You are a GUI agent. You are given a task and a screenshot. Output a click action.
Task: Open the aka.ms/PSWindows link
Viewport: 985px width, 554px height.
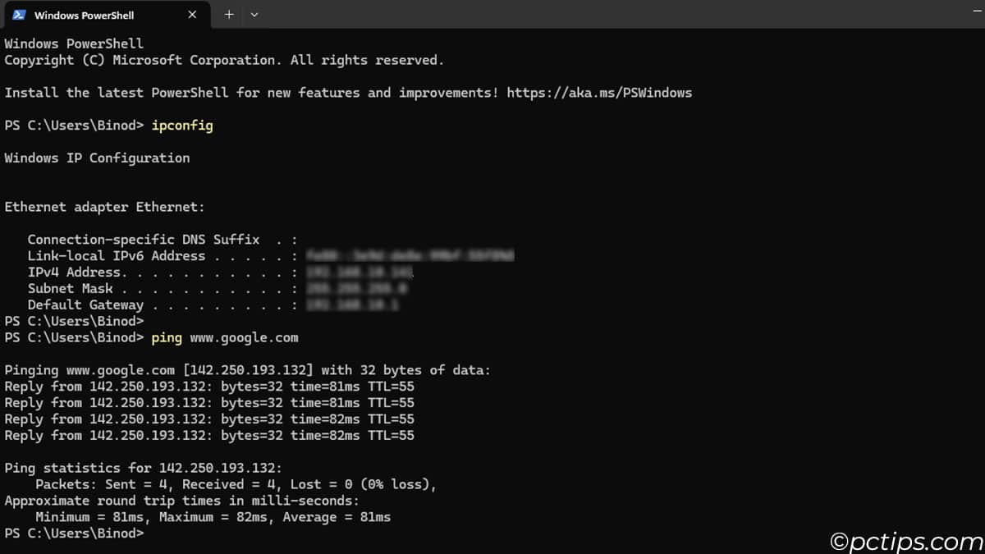point(599,93)
